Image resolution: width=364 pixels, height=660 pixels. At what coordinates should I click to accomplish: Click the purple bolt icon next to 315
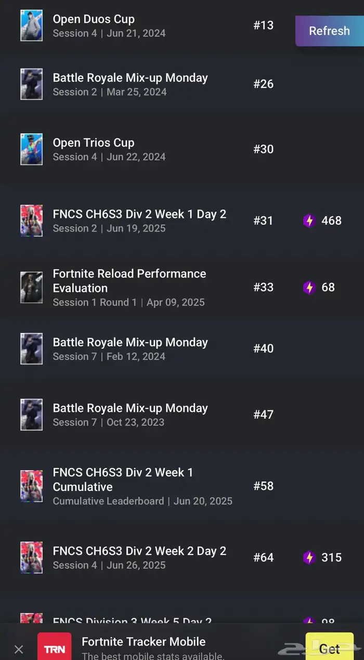pyautogui.click(x=309, y=558)
